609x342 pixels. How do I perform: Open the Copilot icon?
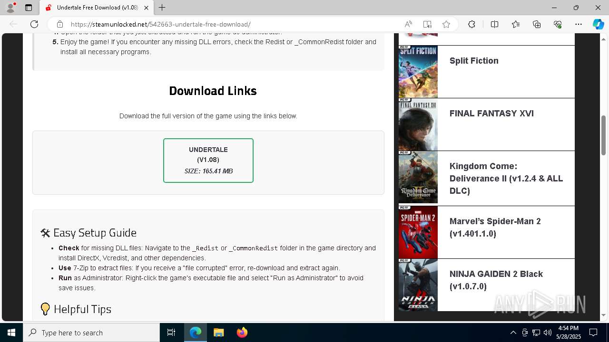[x=598, y=24]
